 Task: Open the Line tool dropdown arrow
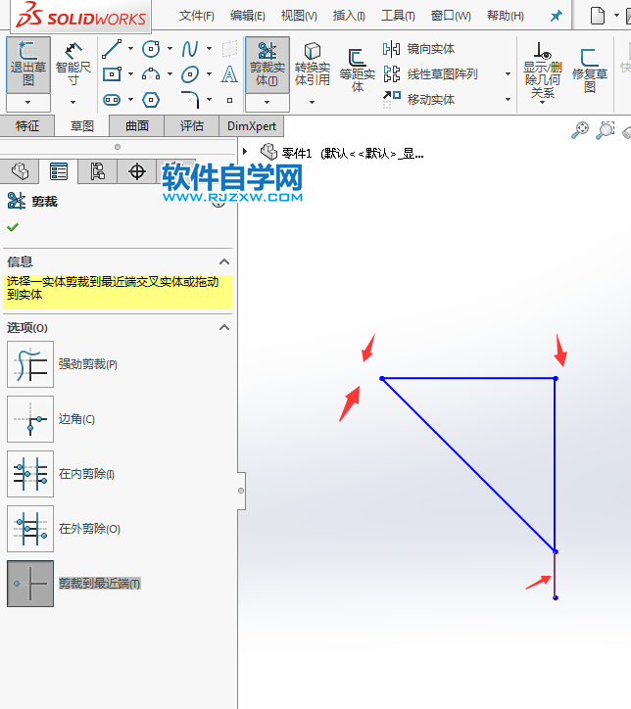pyautogui.click(x=130, y=49)
